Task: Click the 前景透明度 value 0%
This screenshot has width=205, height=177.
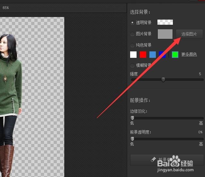Action: click(200, 132)
